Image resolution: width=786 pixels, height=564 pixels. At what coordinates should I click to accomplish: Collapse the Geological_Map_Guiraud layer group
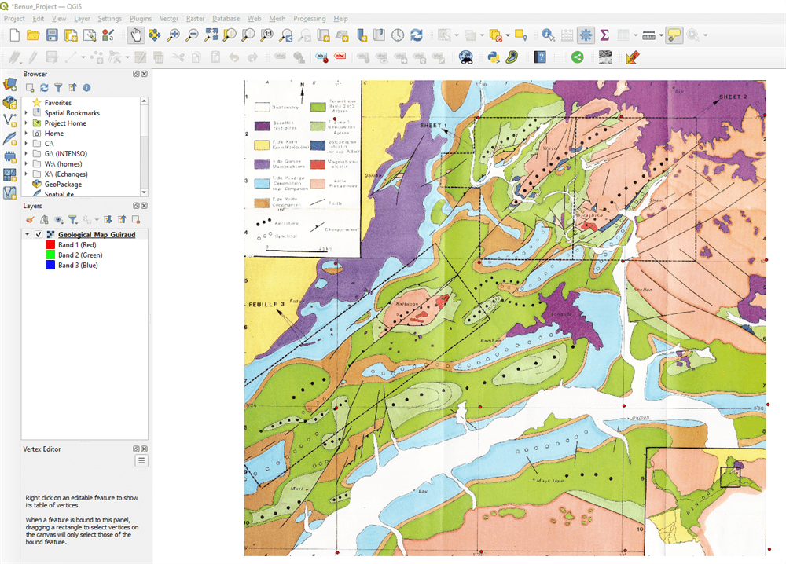coord(28,235)
